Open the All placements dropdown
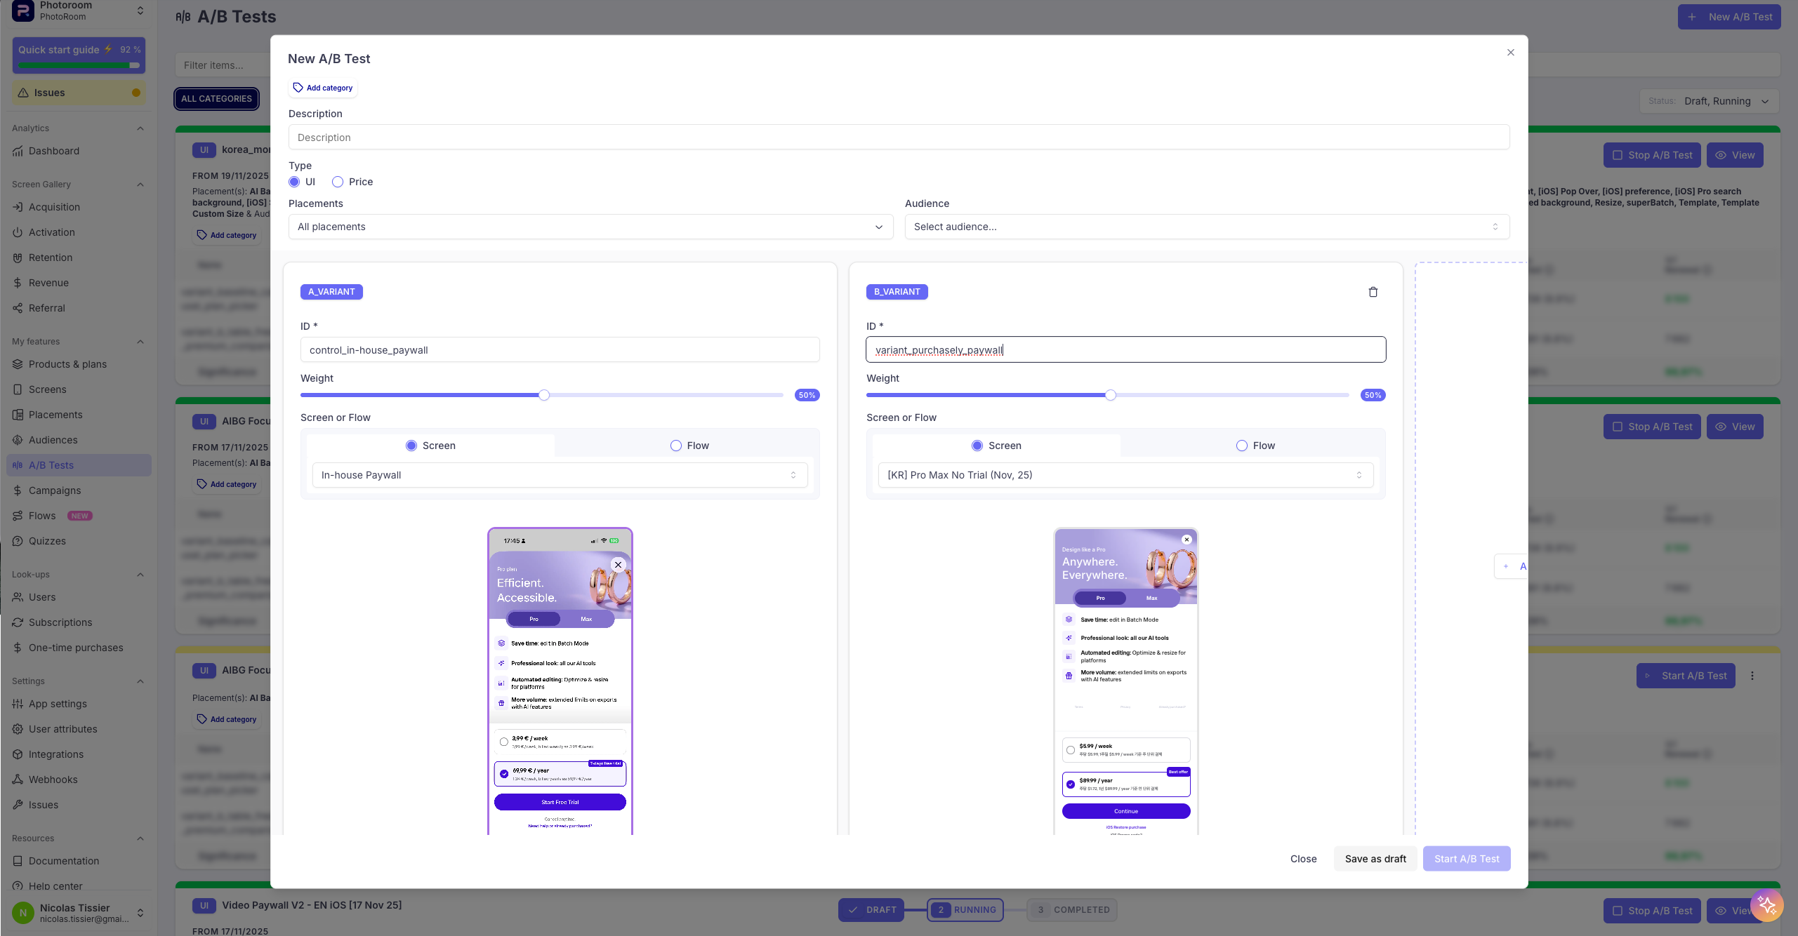 pos(590,227)
